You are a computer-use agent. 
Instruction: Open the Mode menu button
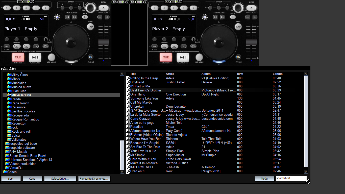tap(264, 179)
